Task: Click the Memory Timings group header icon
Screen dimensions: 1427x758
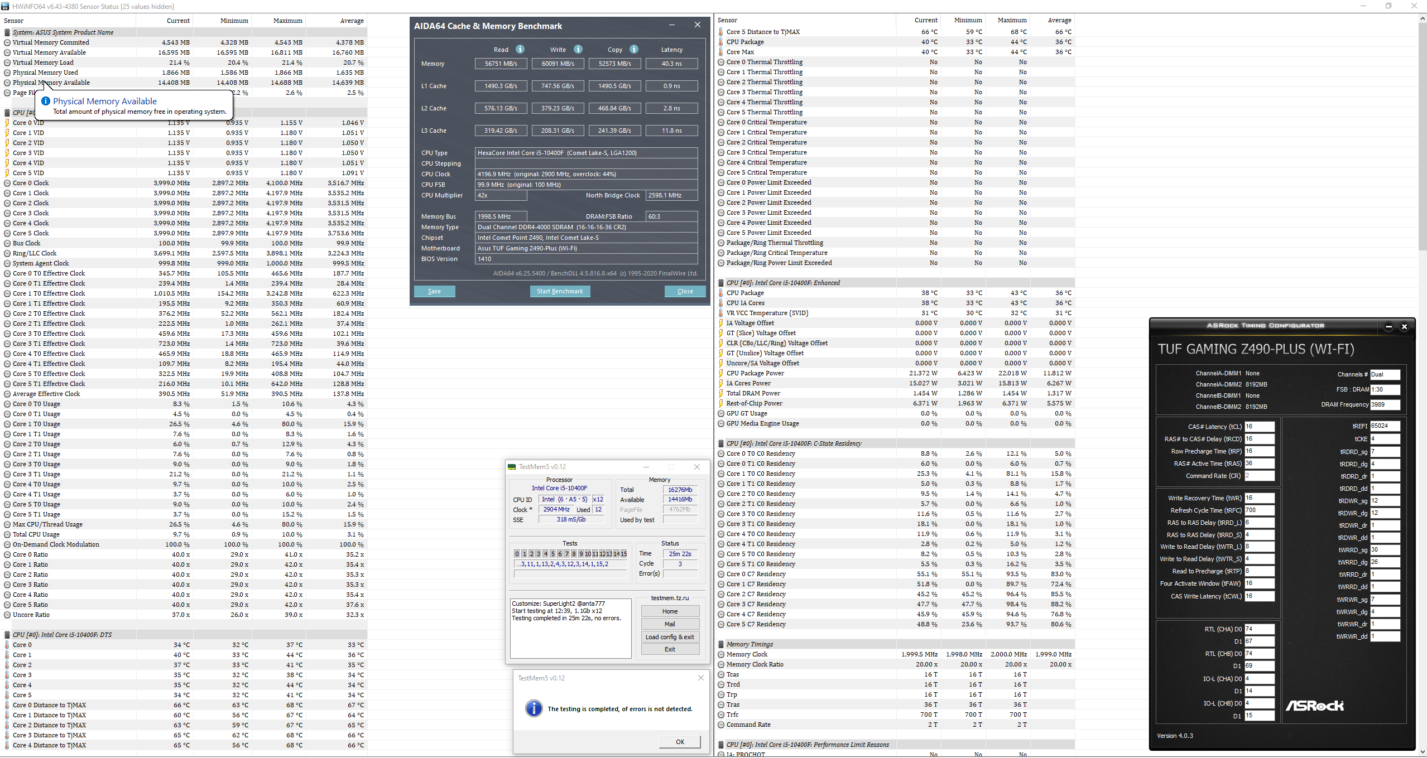Action: (x=721, y=644)
